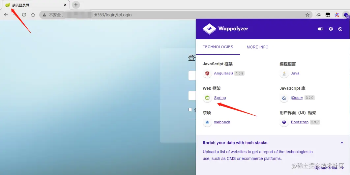Click the AngularJS icon
This screenshot has width=350, height=175.
click(x=207, y=73)
